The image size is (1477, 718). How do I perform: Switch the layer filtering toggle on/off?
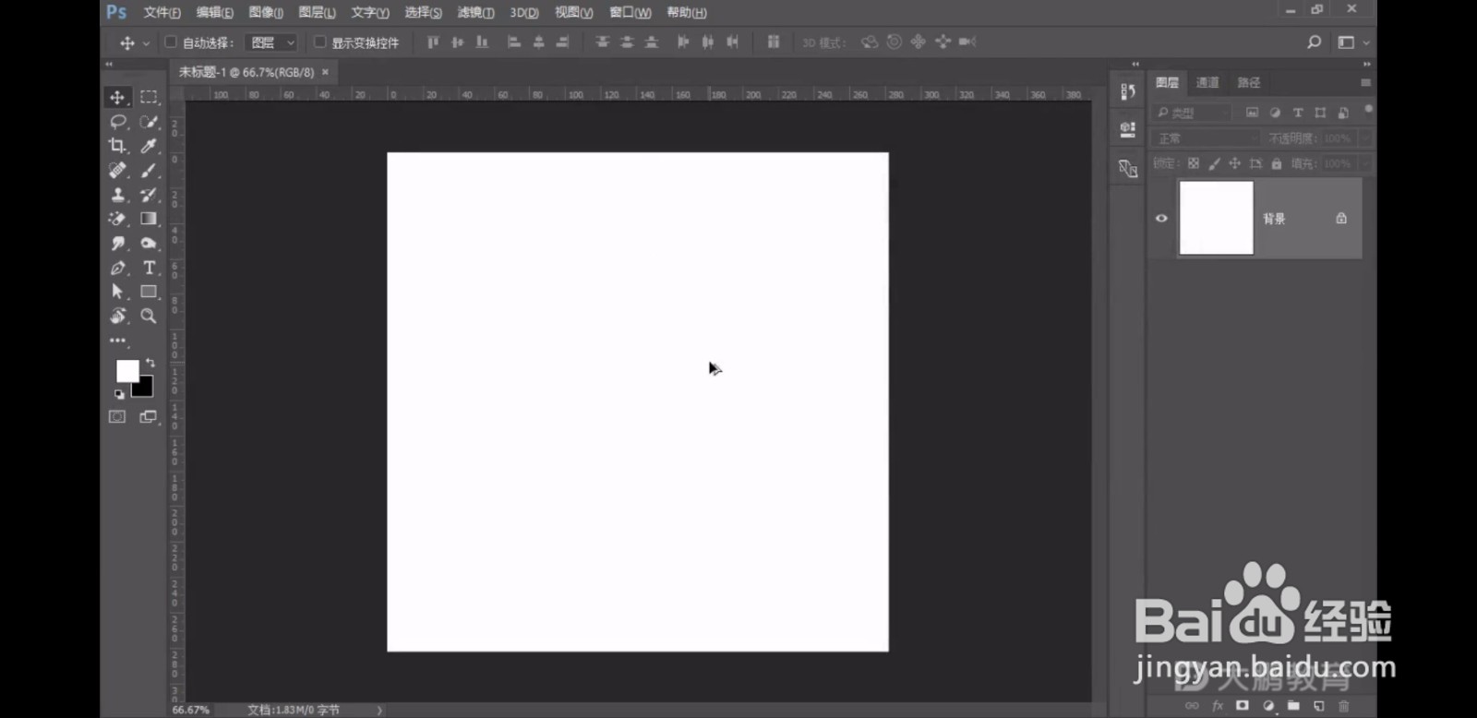(1368, 110)
